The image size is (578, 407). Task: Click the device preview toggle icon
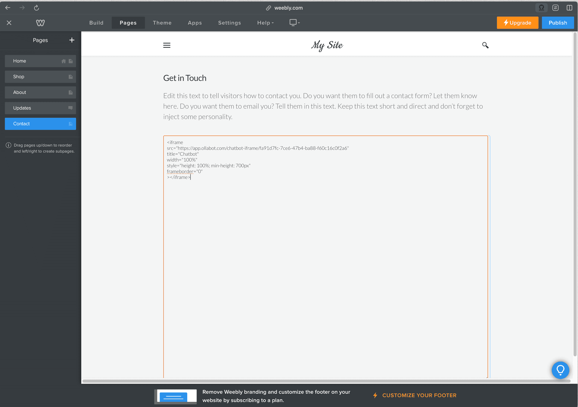pyautogui.click(x=294, y=23)
